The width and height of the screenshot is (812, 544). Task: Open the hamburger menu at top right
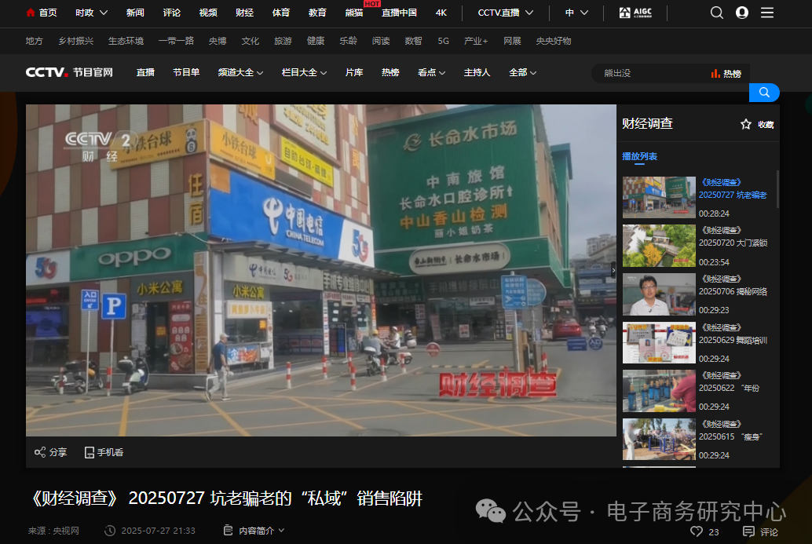767,12
